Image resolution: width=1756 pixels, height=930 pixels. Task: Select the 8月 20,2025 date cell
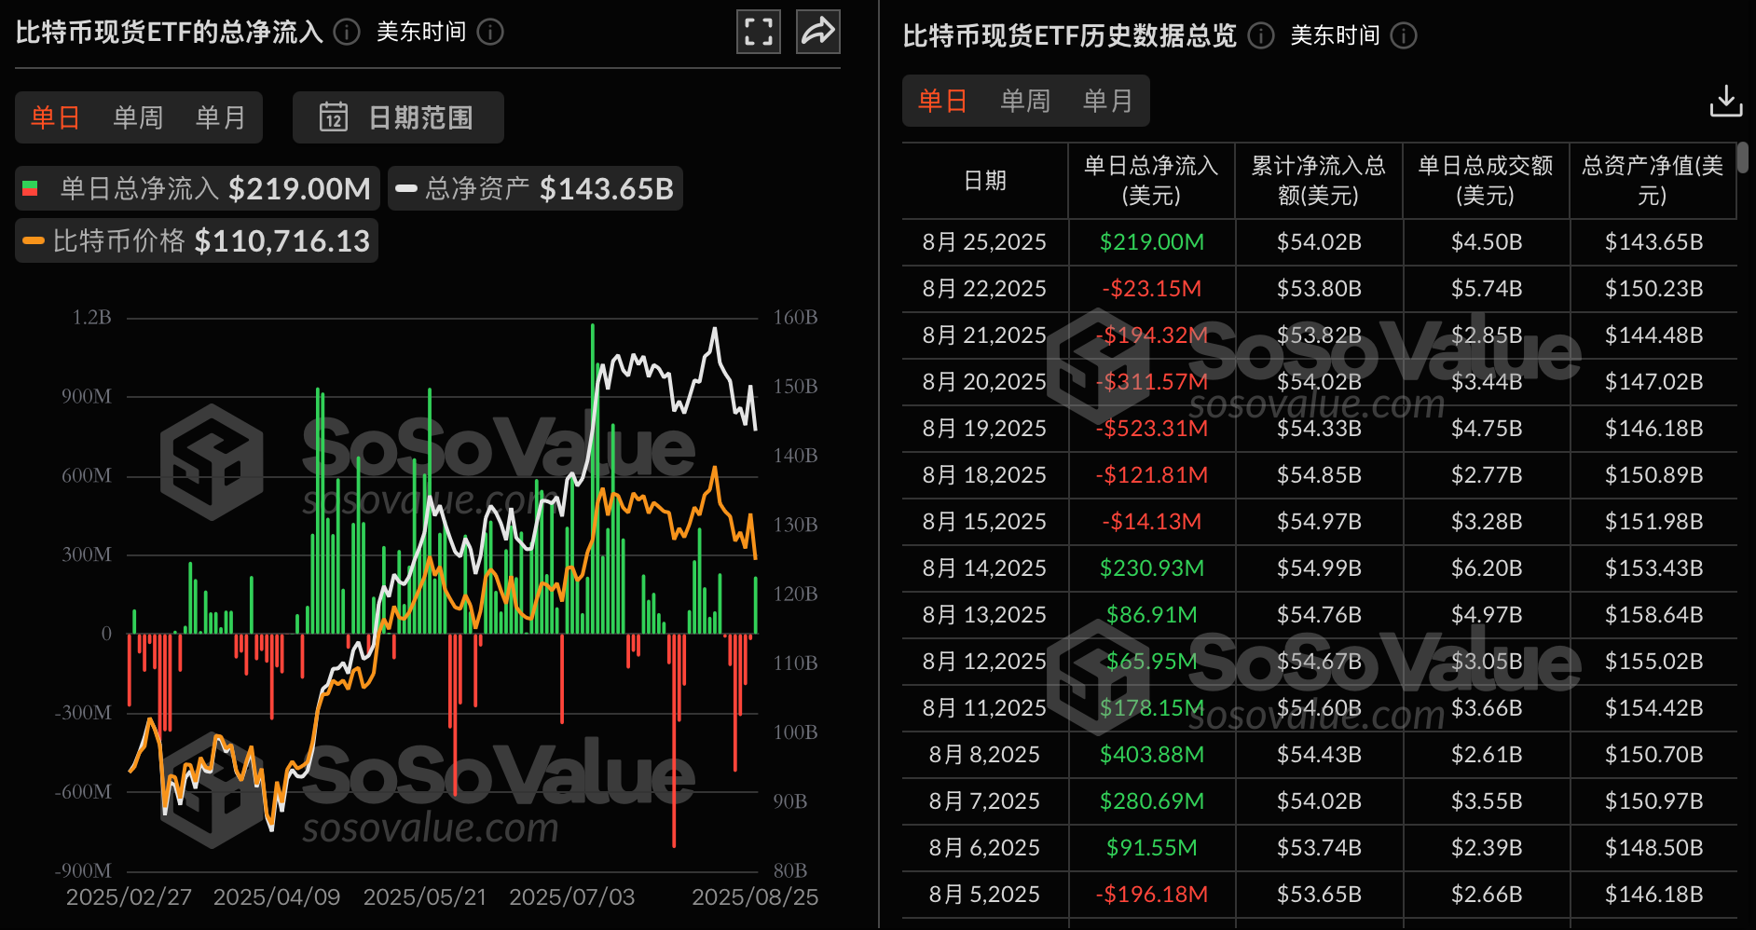click(x=984, y=382)
